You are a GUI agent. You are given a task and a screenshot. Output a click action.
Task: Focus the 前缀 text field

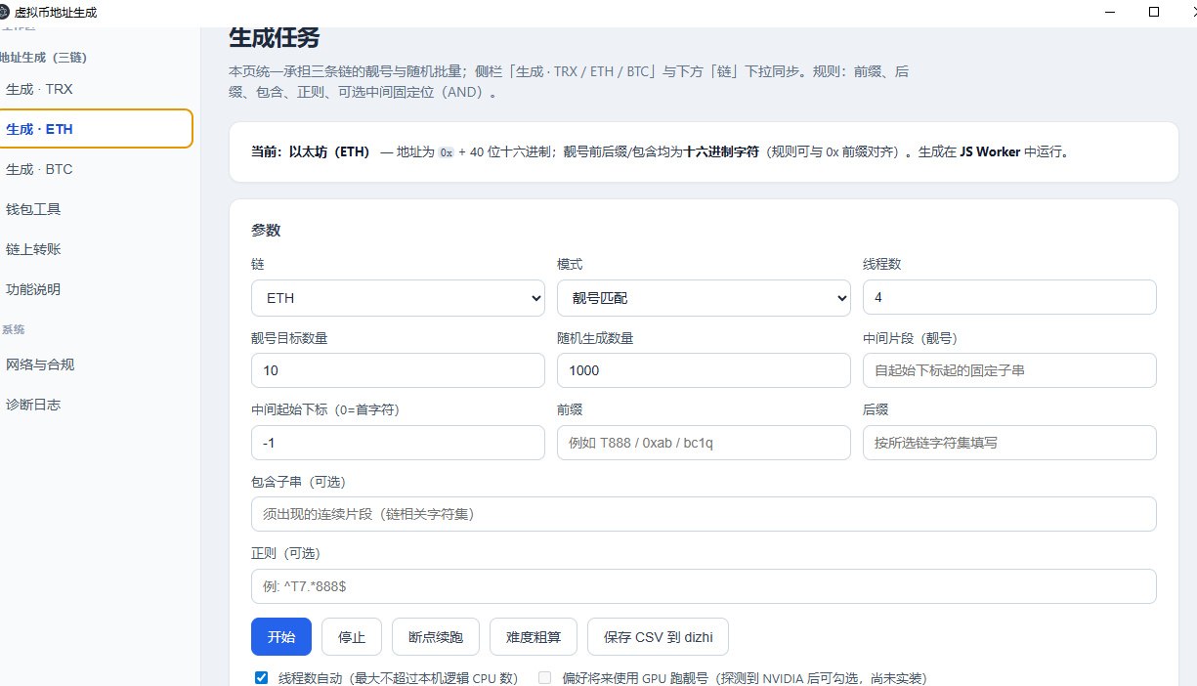[704, 443]
